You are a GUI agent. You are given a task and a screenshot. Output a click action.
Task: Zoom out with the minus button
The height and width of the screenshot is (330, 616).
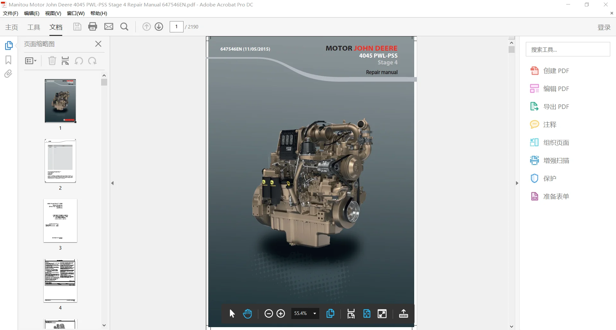[x=269, y=314]
